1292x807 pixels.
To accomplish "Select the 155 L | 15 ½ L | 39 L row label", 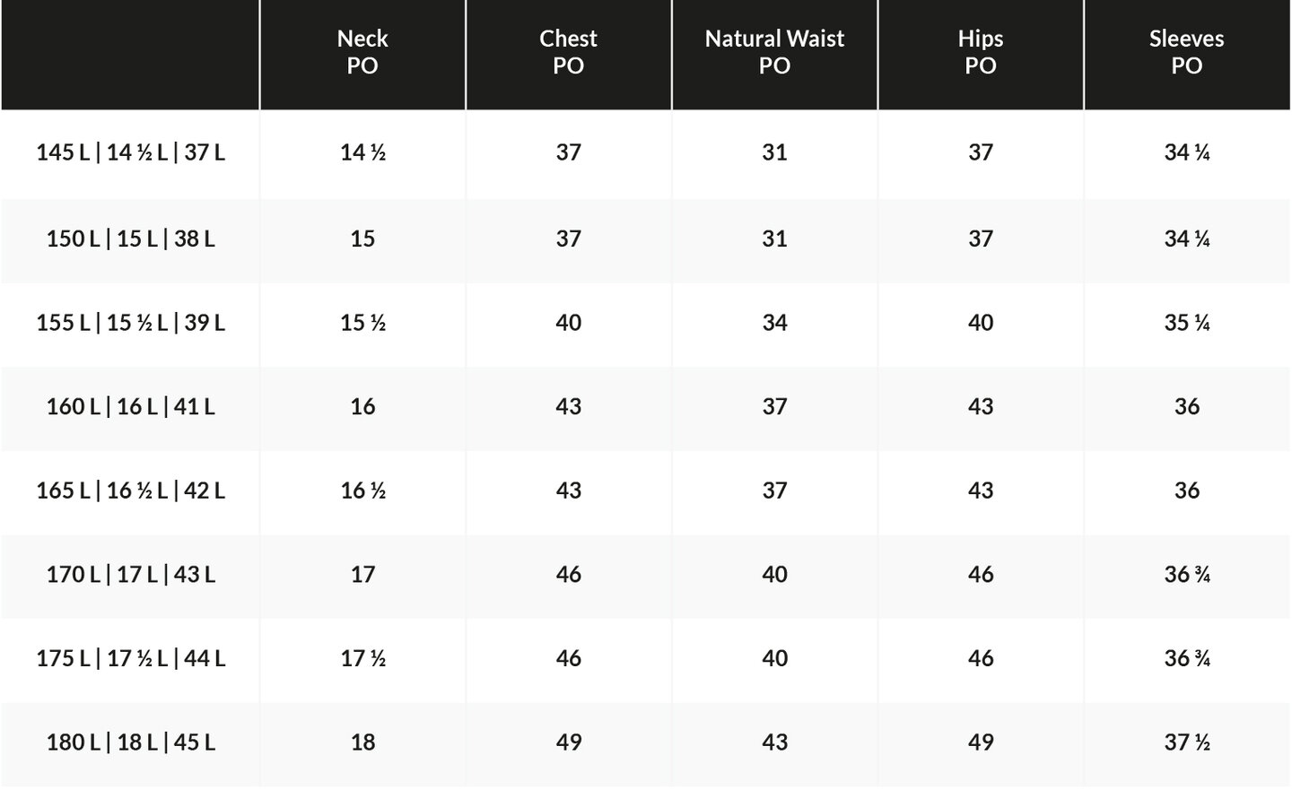I will point(130,323).
